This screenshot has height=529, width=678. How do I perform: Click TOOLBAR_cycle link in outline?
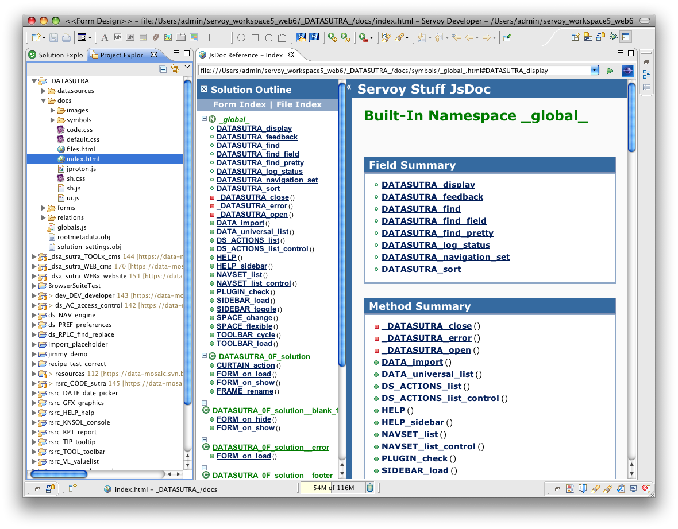click(x=245, y=335)
